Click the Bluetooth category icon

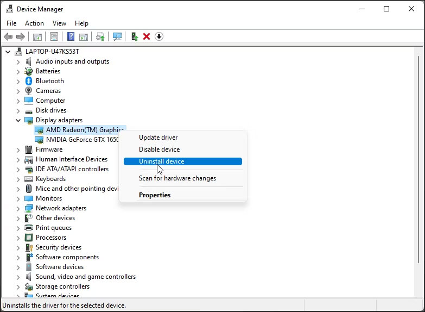point(29,81)
